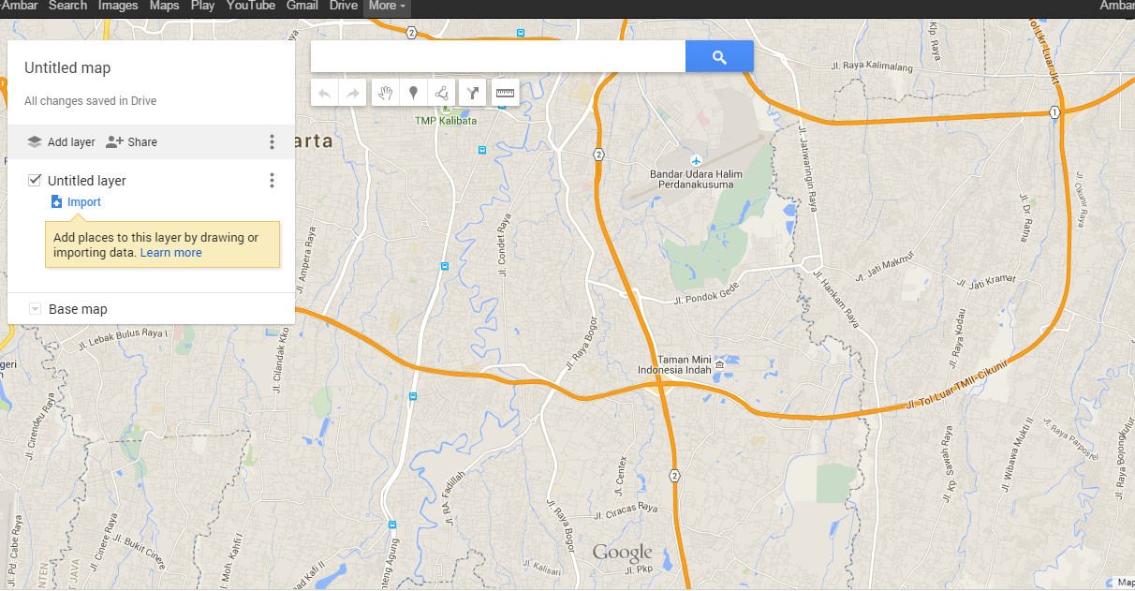This screenshot has height=591, width=1135.
Task: Click the Untitled map title
Action: pos(67,68)
